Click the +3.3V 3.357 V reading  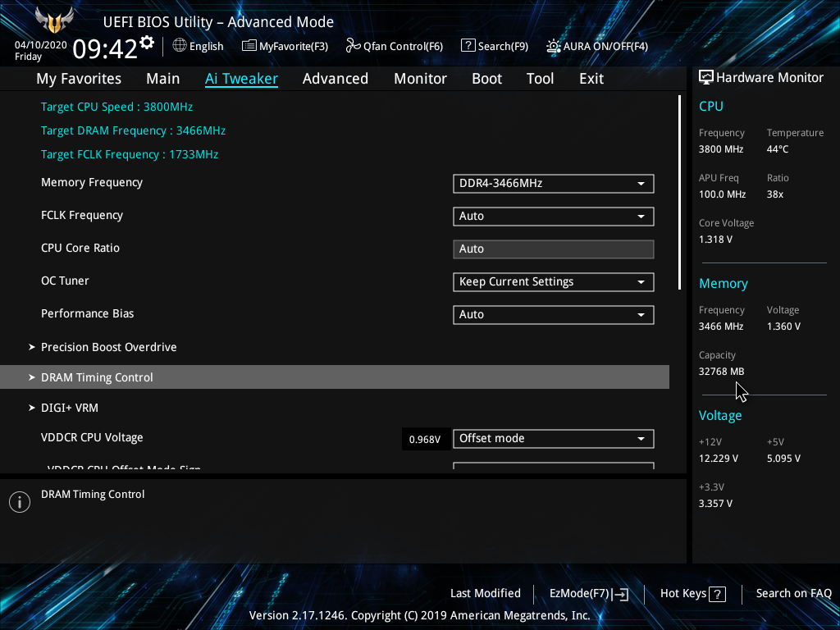tap(715, 504)
